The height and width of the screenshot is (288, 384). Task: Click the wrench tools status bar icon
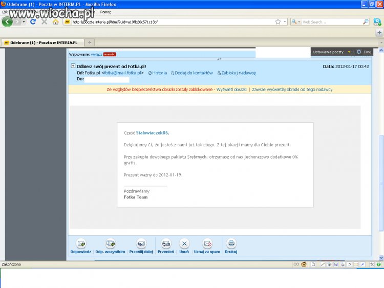[x=372, y=264]
